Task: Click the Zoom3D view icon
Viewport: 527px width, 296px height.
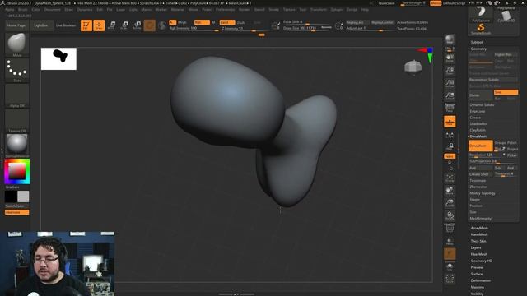Action: (x=450, y=203)
